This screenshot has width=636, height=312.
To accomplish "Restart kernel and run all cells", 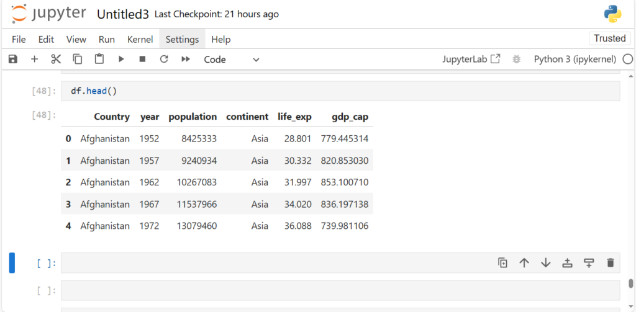I will tap(185, 59).
